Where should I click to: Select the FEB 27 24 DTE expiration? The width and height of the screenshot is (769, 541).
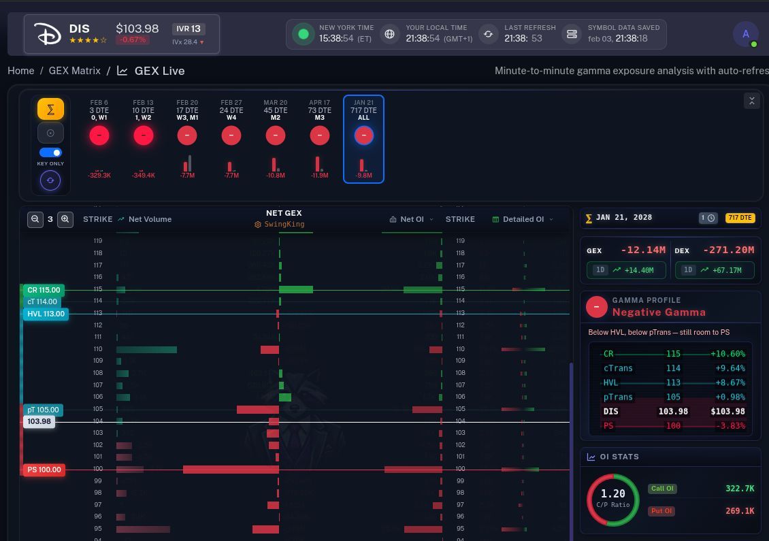[231, 140]
